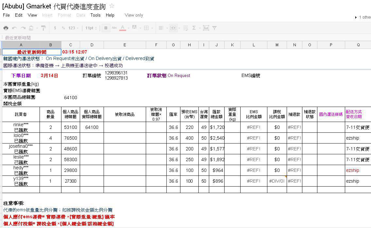The image size is (371, 228).
Task: Open the paste options dropdown arrow
Action: point(37,28)
